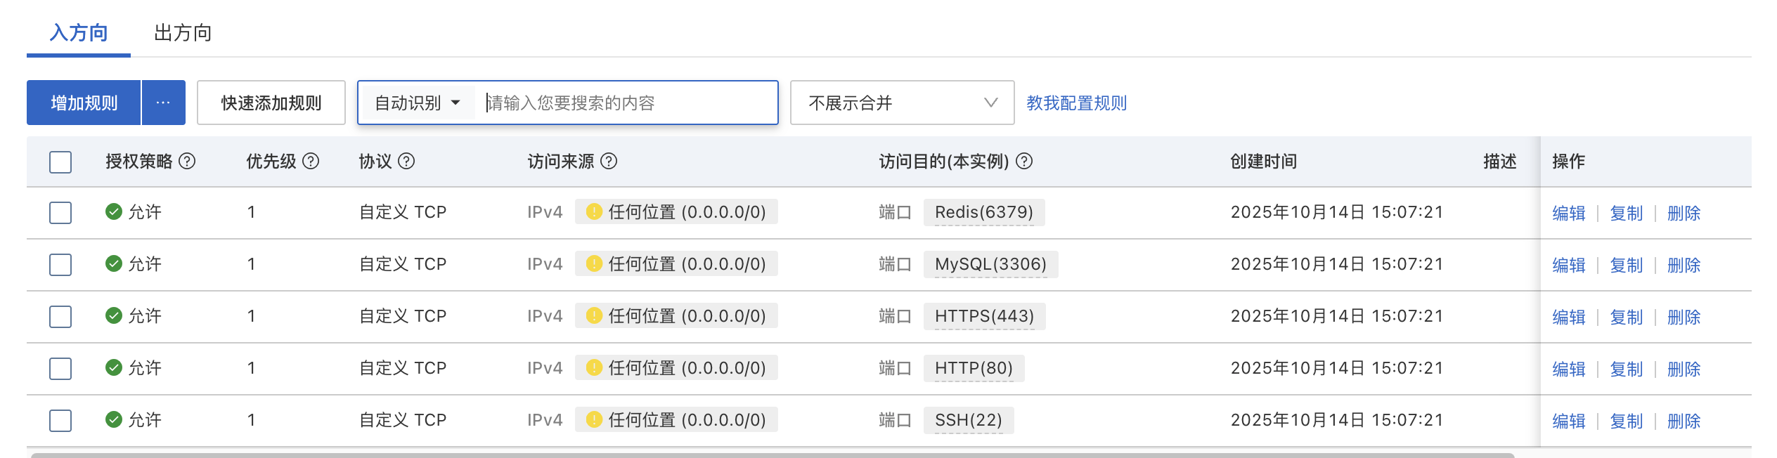Click priority value 1 in the HTTP(80) row

[251, 367]
